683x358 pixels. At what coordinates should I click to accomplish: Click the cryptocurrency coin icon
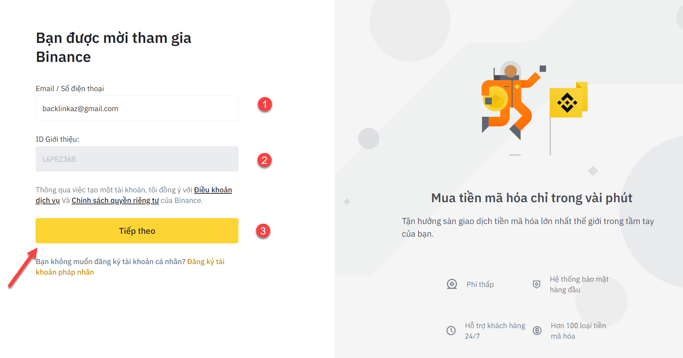point(537,331)
